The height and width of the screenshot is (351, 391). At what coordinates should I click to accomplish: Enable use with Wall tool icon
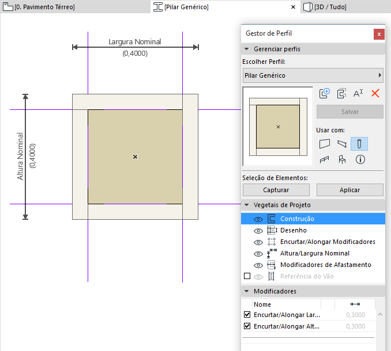coord(325,144)
